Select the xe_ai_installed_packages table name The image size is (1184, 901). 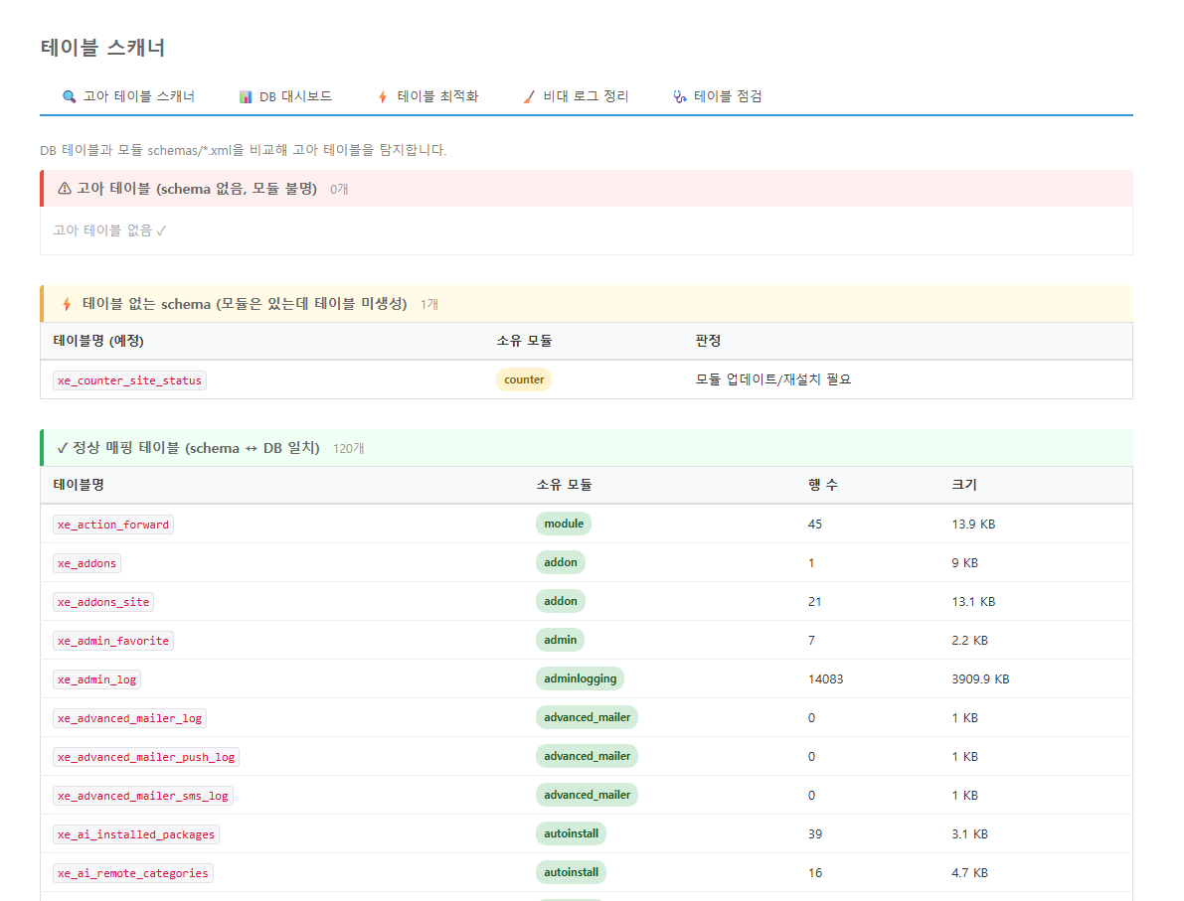136,834
